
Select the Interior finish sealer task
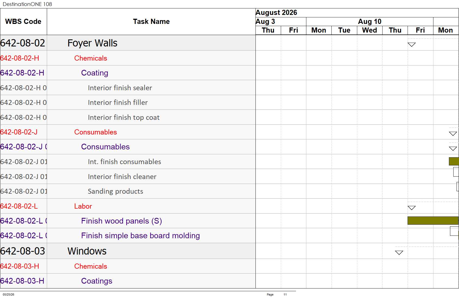click(120, 88)
